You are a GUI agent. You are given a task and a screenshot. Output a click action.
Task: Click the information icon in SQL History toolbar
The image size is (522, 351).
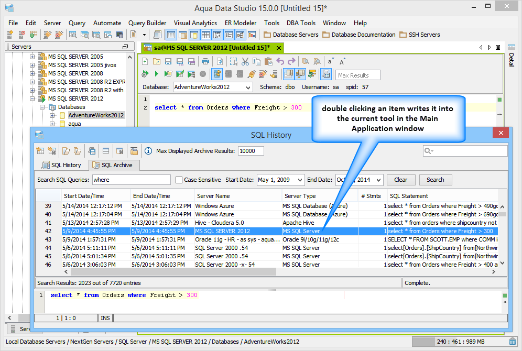148,151
